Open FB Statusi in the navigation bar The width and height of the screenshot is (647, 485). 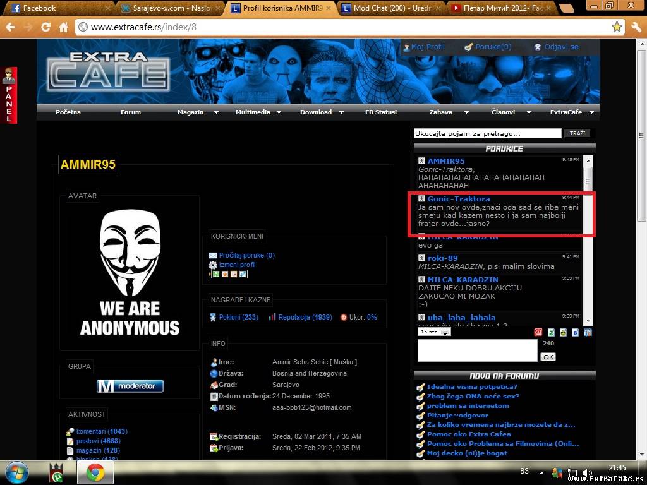click(381, 112)
